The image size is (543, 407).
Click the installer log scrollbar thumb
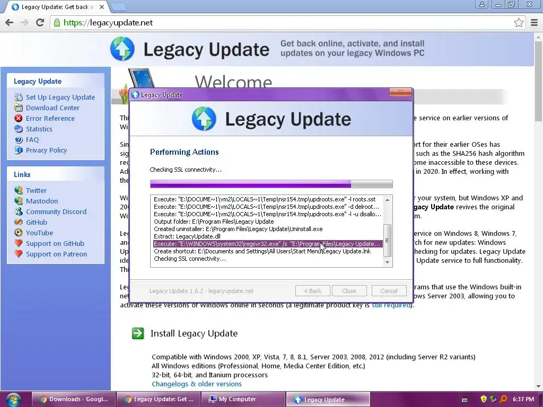click(x=387, y=241)
